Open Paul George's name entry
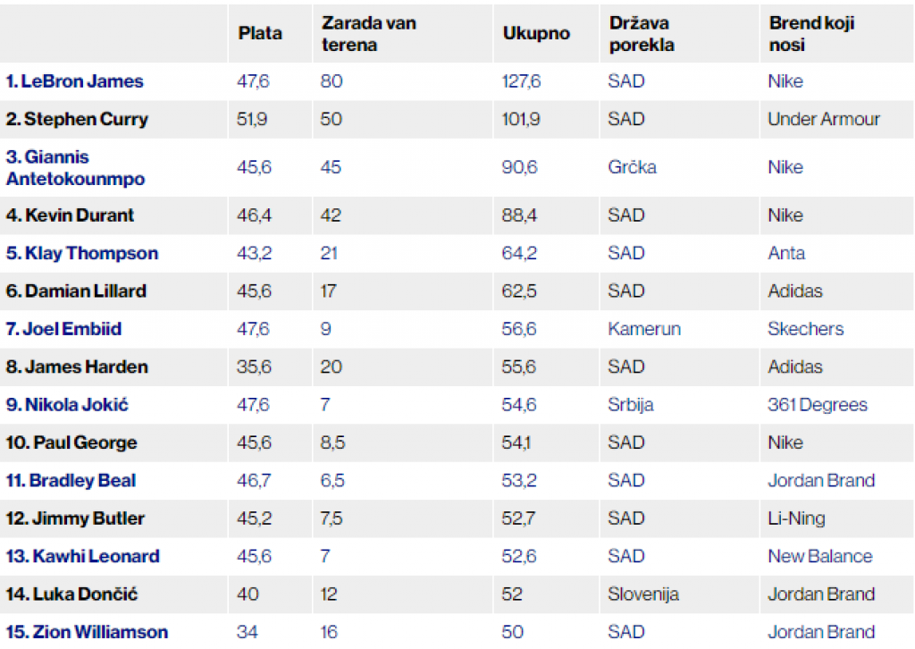915x649 pixels. pyautogui.click(x=73, y=442)
